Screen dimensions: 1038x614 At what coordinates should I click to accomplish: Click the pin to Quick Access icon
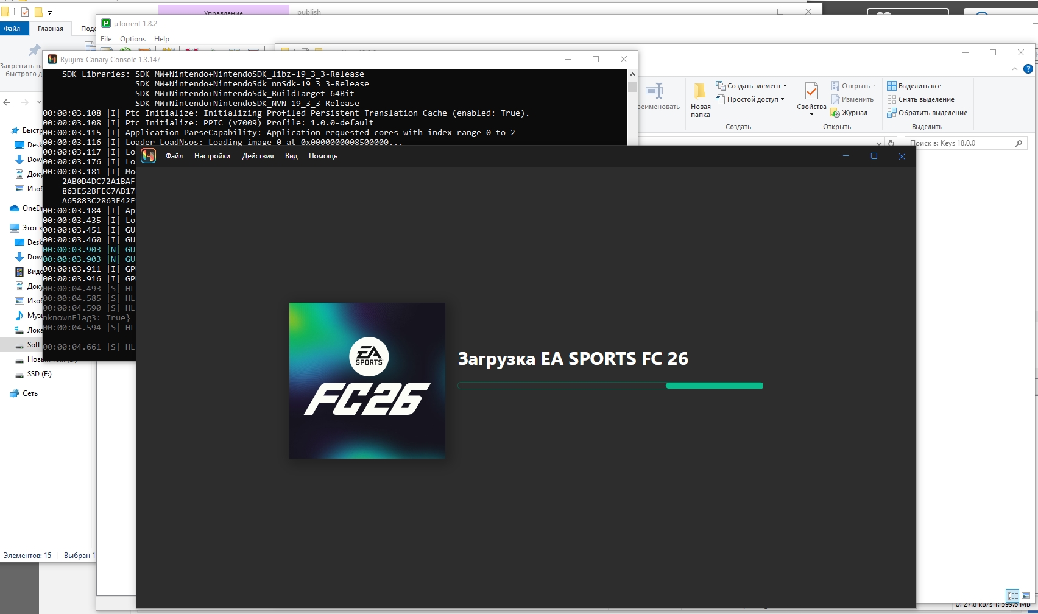pyautogui.click(x=34, y=51)
